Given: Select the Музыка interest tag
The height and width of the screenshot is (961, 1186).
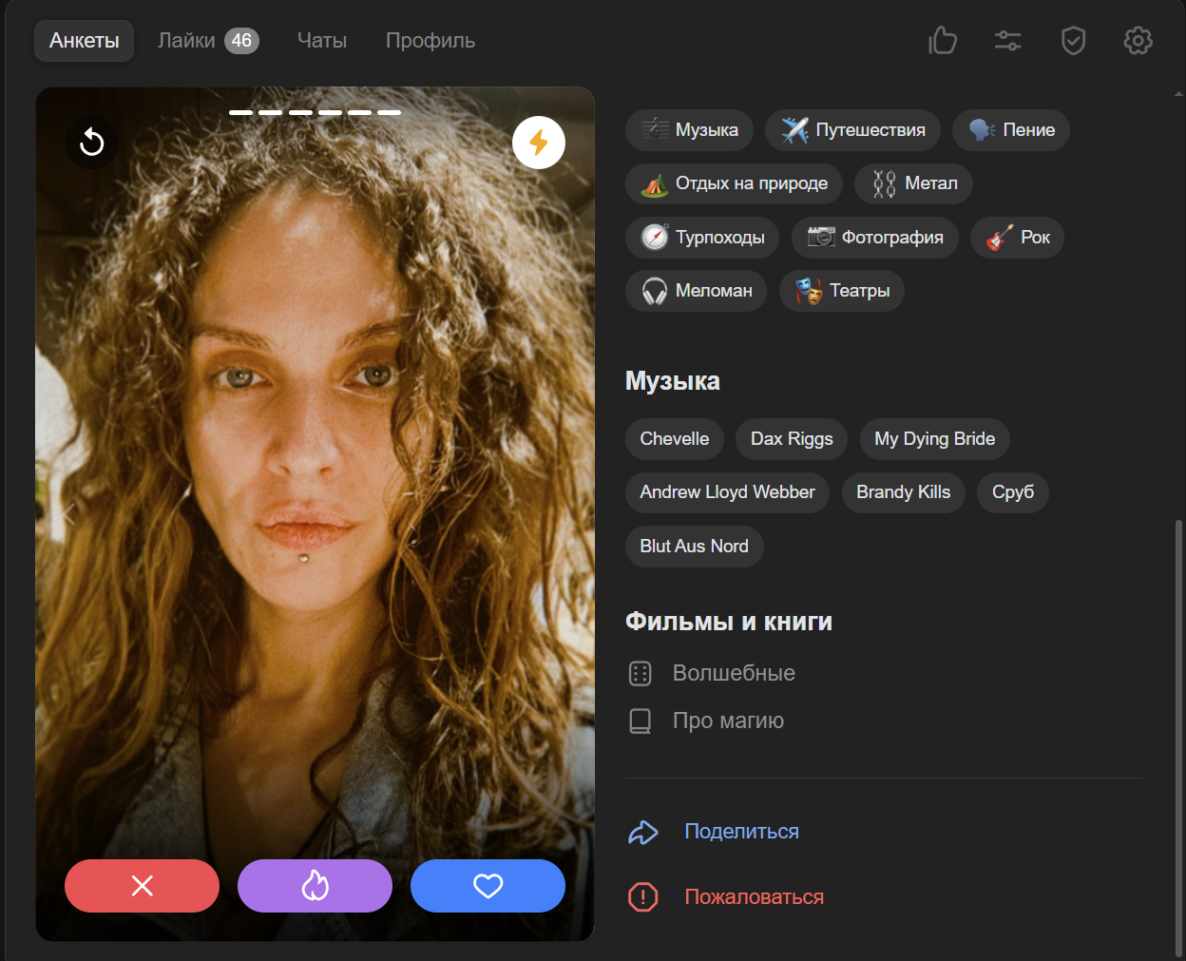Looking at the screenshot, I should click(x=689, y=130).
